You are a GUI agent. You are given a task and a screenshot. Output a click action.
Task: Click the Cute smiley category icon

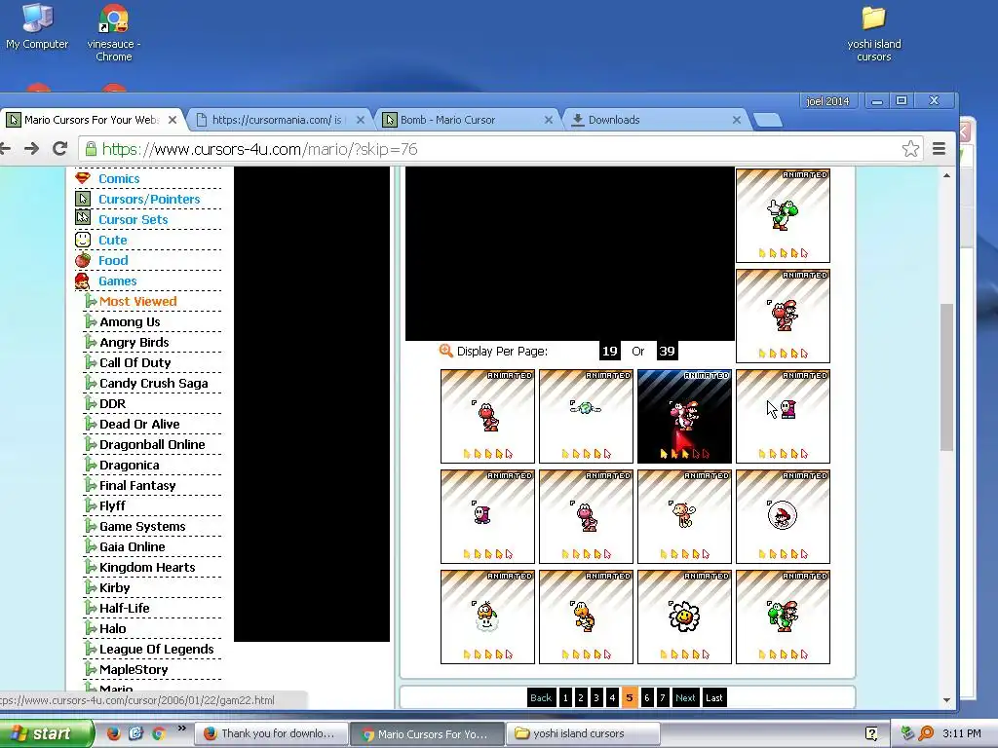[83, 240]
